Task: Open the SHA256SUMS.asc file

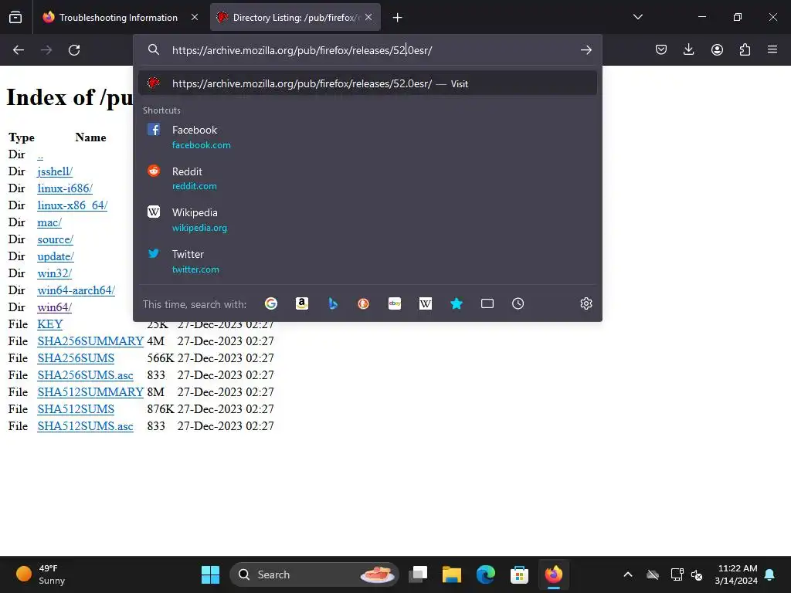Action: tap(85, 375)
